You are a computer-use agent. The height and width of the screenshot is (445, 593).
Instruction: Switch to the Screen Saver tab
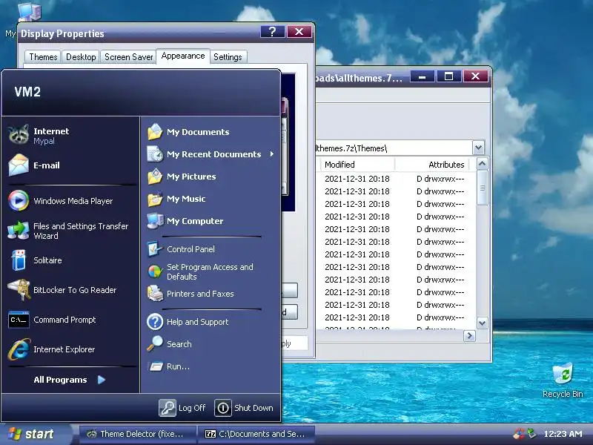pyautogui.click(x=128, y=57)
